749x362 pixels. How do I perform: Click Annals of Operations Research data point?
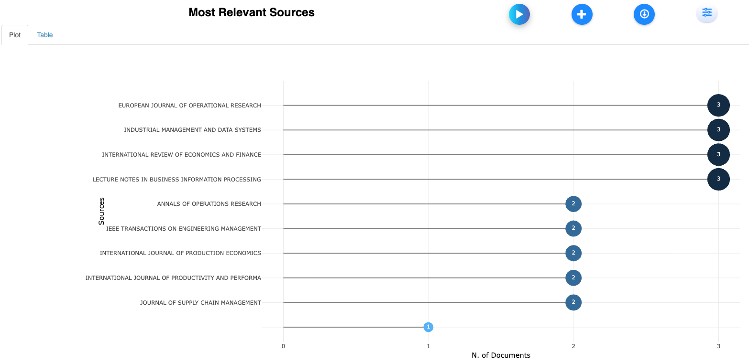click(x=573, y=204)
